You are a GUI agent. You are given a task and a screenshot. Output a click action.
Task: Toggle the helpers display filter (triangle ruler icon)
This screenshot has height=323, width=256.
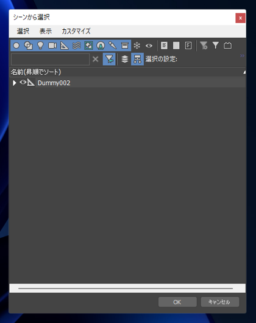[x=65, y=46]
